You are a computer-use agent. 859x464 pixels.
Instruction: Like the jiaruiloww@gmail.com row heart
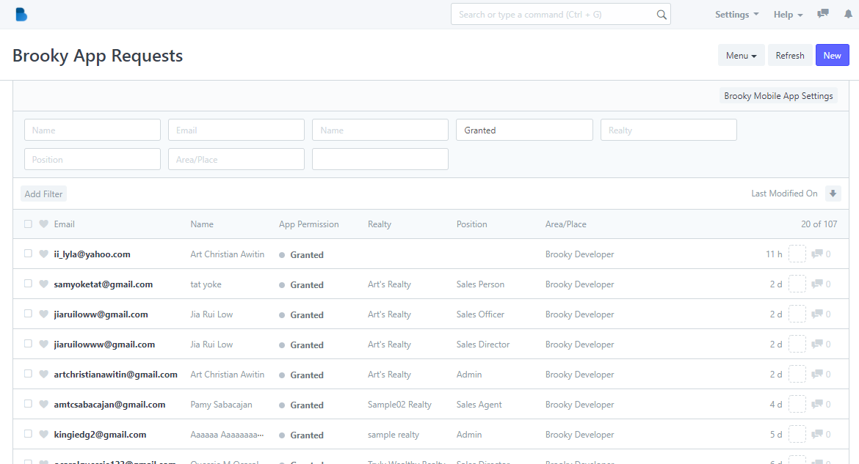pos(44,314)
